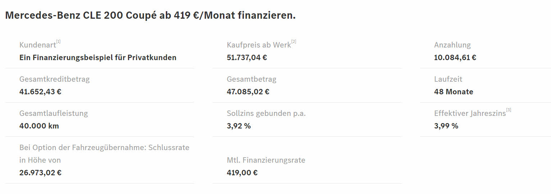Select the 48 Monate term value

coord(454,92)
